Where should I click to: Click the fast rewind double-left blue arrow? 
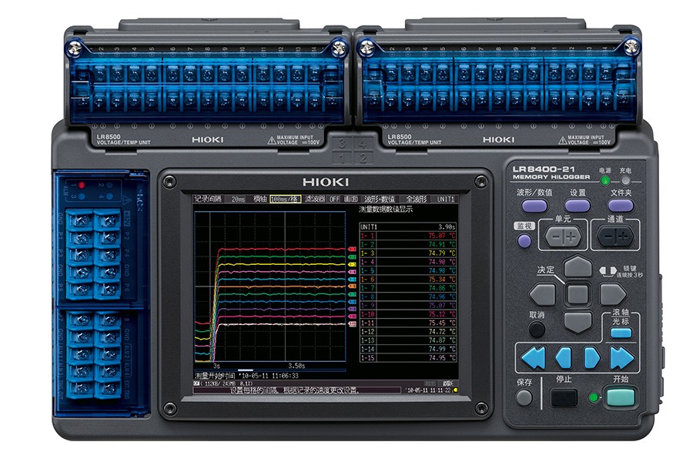point(533,357)
